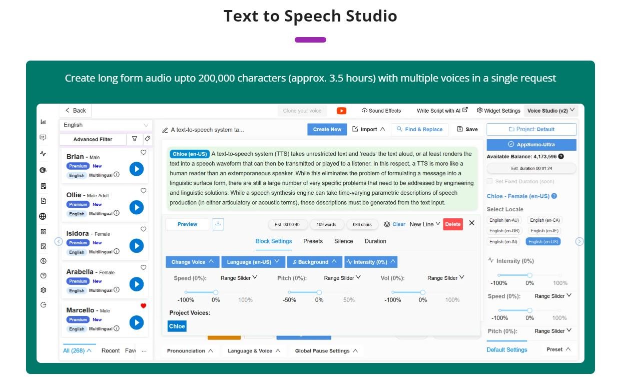Select English (en-IE) locale
The width and height of the screenshot is (621, 390).
pyautogui.click(x=544, y=231)
